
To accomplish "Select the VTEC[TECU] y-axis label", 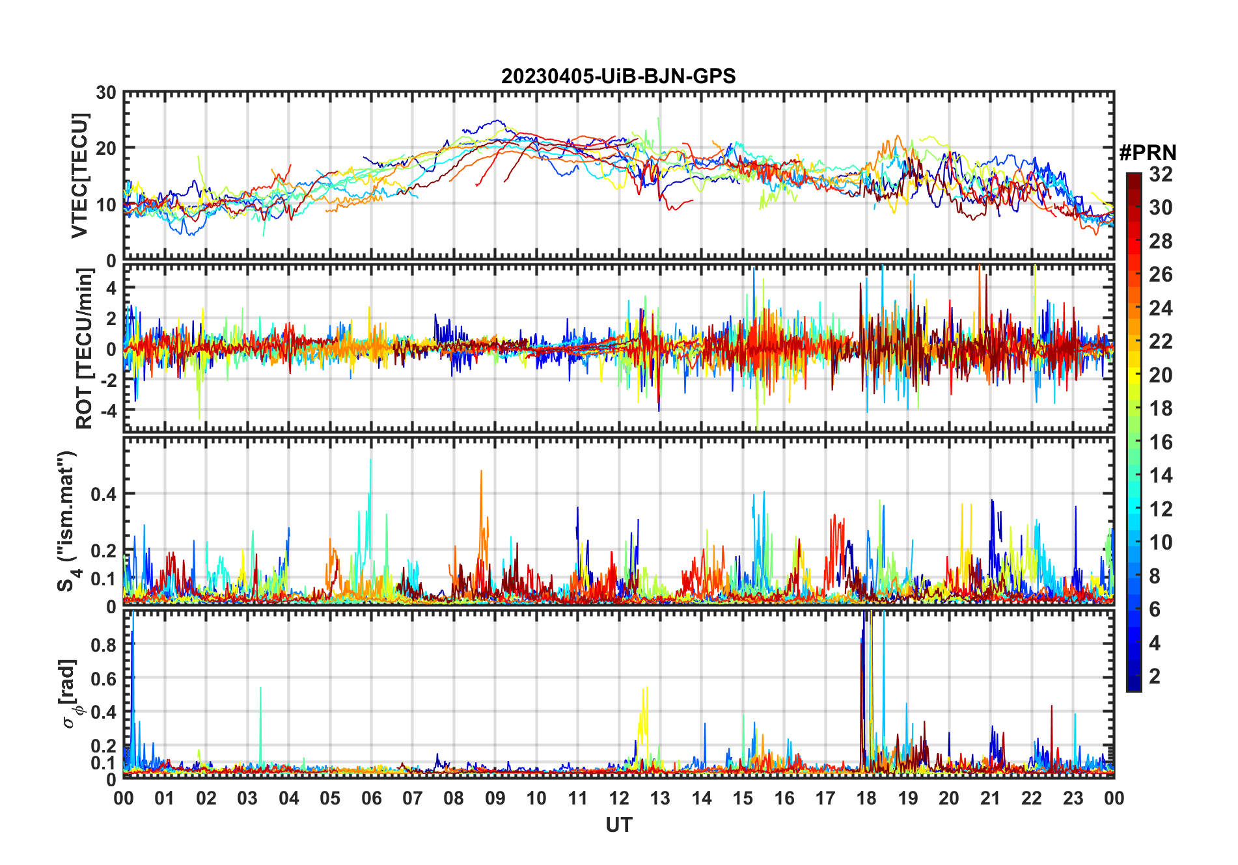I will (79, 176).
